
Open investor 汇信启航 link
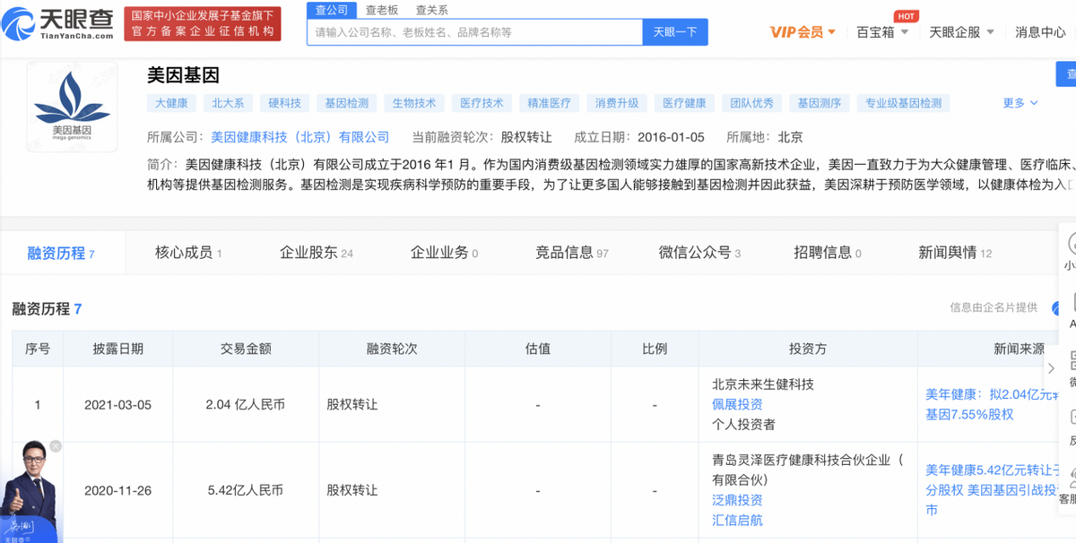point(737,520)
